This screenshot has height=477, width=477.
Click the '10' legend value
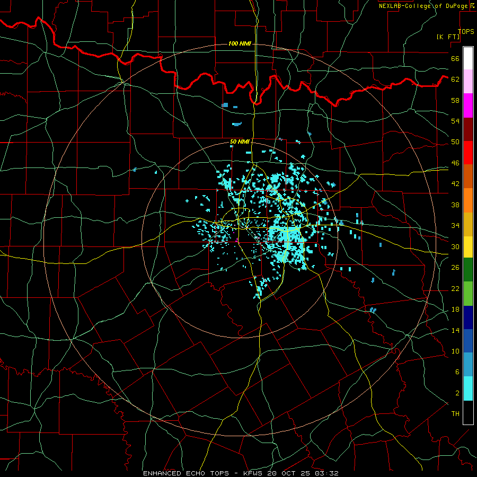click(x=455, y=351)
